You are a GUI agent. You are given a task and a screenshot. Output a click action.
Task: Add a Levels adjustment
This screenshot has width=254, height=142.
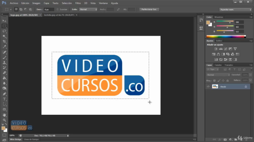(221, 49)
